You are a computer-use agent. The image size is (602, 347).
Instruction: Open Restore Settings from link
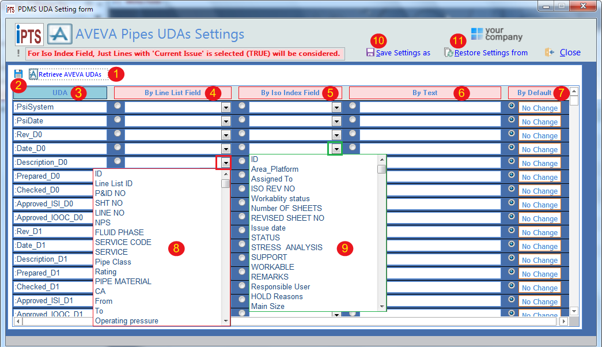tap(491, 52)
